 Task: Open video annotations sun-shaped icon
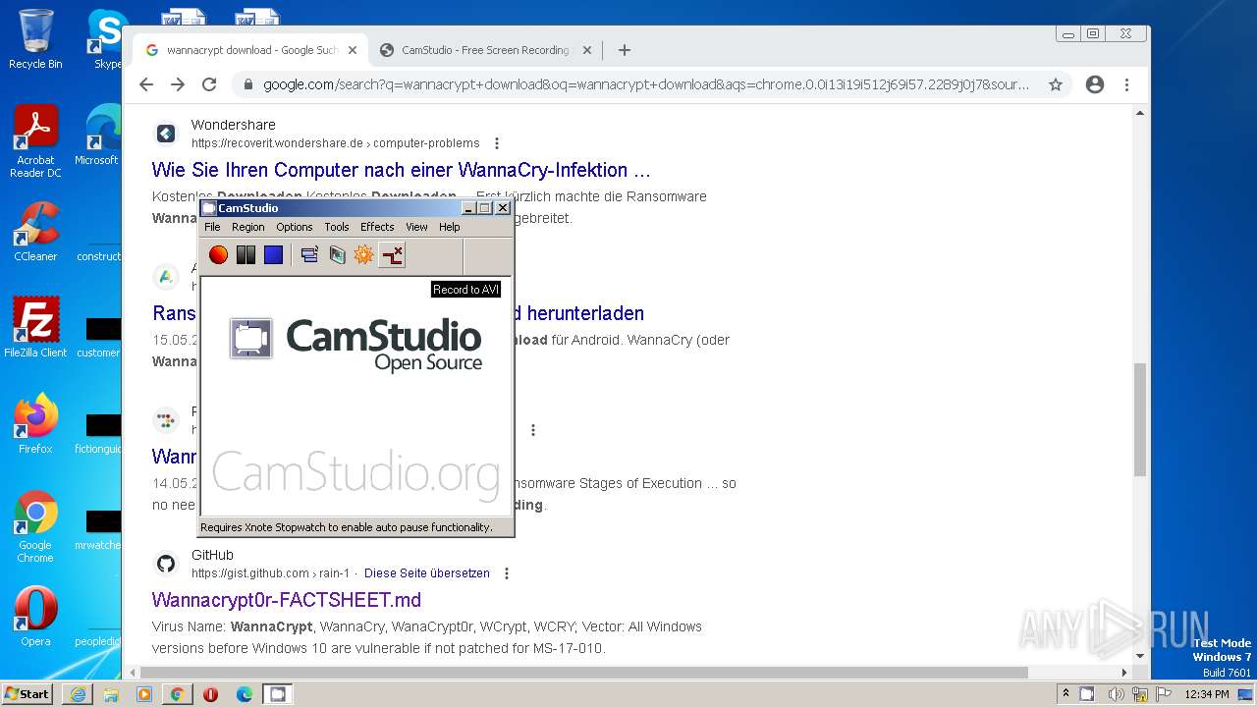pyautogui.click(x=364, y=255)
